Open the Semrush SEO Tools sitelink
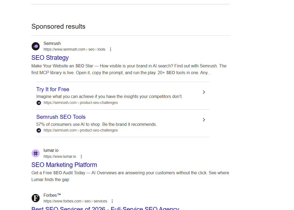 coord(61,117)
